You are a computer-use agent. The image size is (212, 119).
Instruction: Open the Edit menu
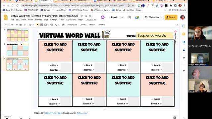click(x=18, y=20)
